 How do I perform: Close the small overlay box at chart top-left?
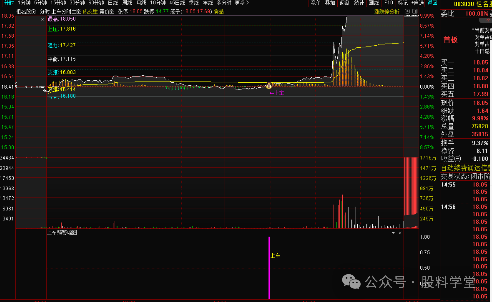pos(42,20)
